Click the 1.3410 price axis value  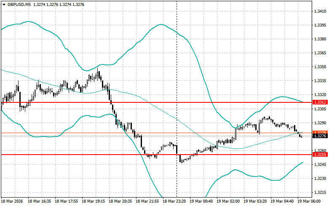click(320, 11)
